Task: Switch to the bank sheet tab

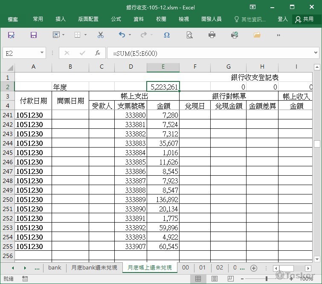Action: pos(55,267)
